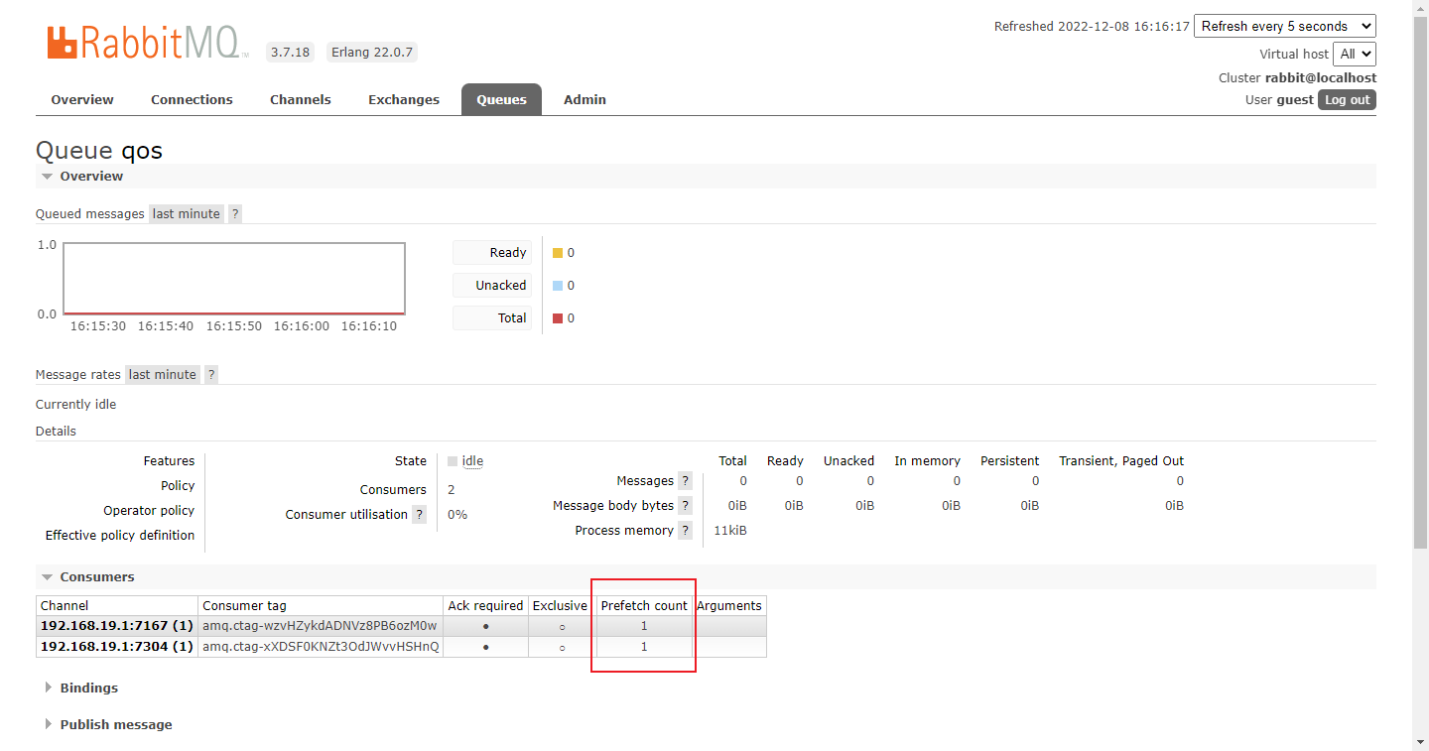The width and height of the screenshot is (1429, 751).
Task: Open help for Message rates
Action: [x=211, y=374]
